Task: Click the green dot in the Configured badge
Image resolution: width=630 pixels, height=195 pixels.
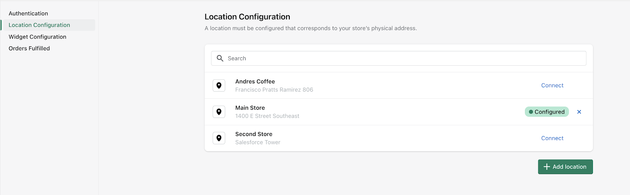Action: click(x=531, y=112)
